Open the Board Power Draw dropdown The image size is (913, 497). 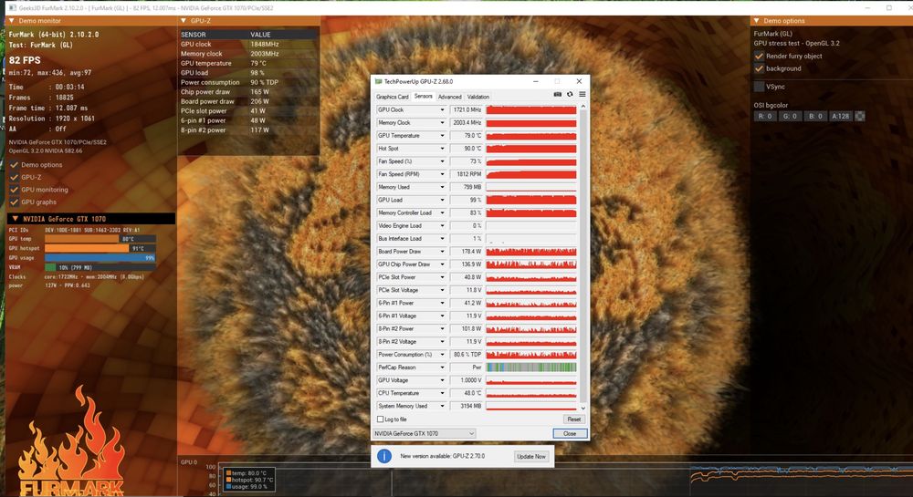click(442, 252)
